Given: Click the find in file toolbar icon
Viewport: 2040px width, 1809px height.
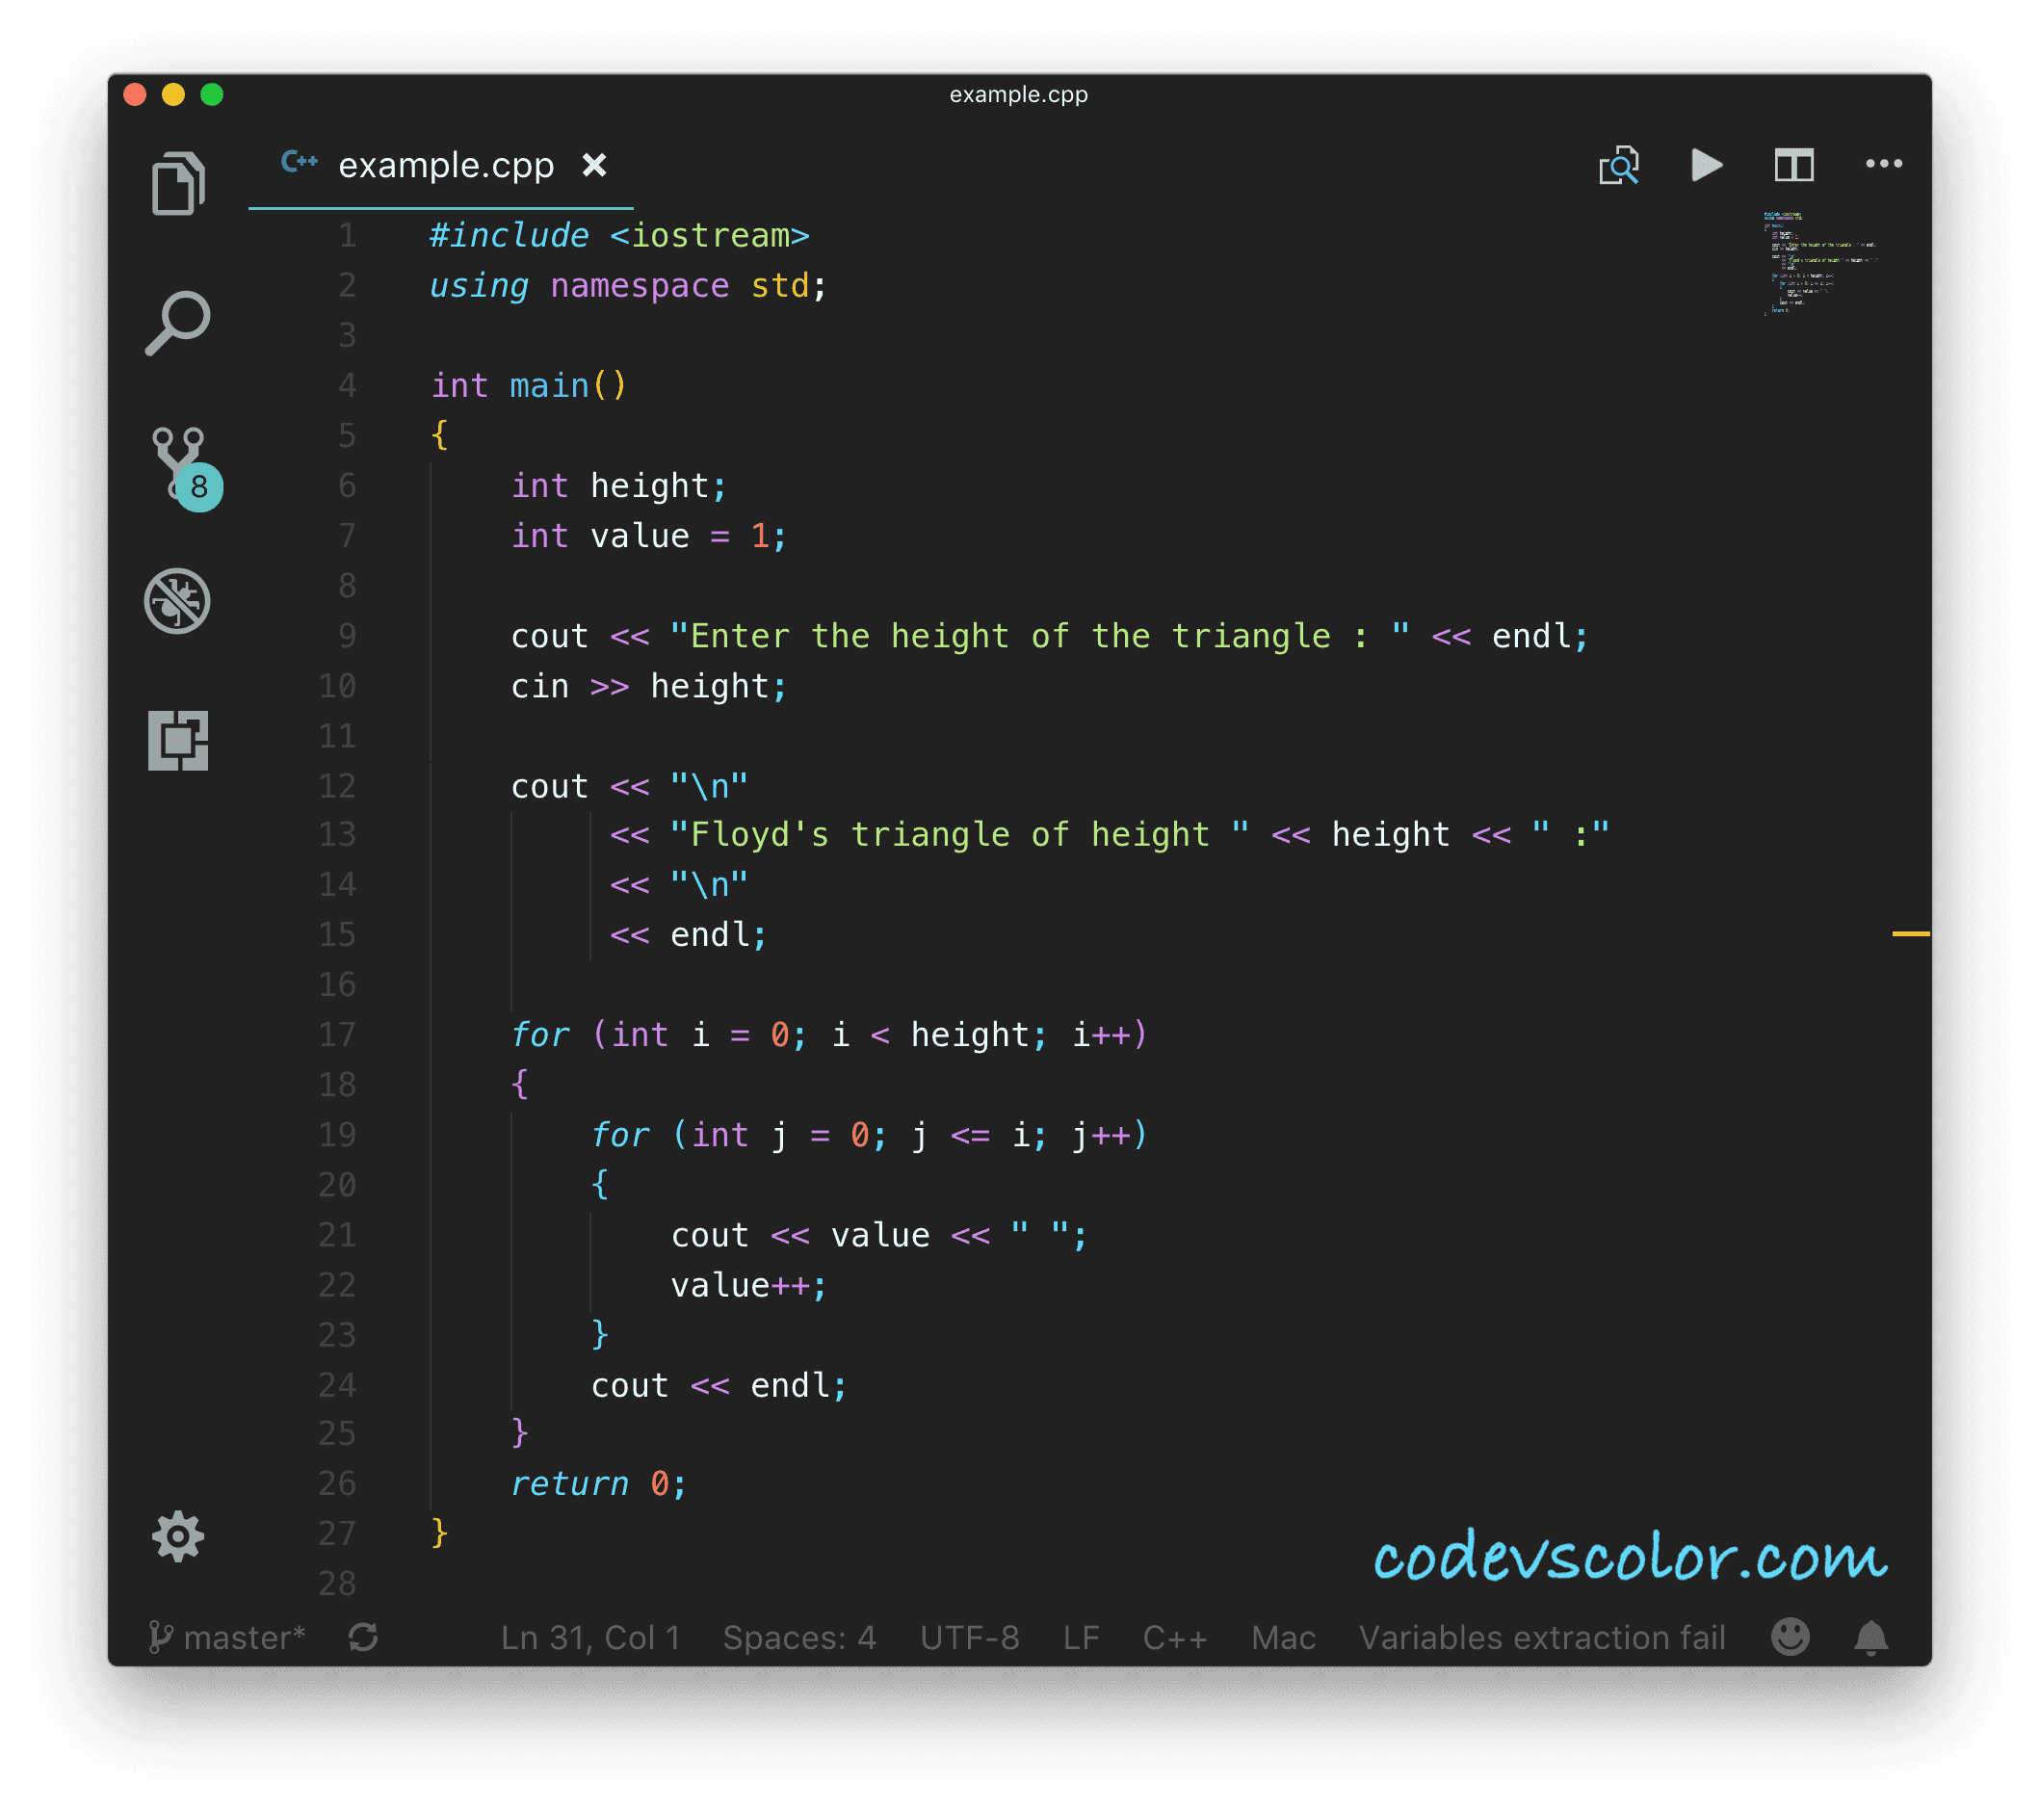Looking at the screenshot, I should (1618, 165).
